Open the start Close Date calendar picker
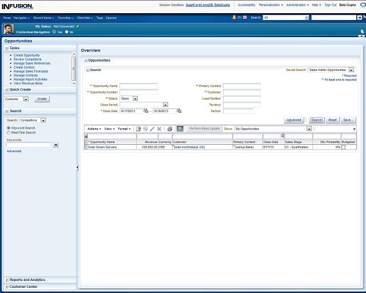This screenshot has width=366, height=293. (x=146, y=111)
